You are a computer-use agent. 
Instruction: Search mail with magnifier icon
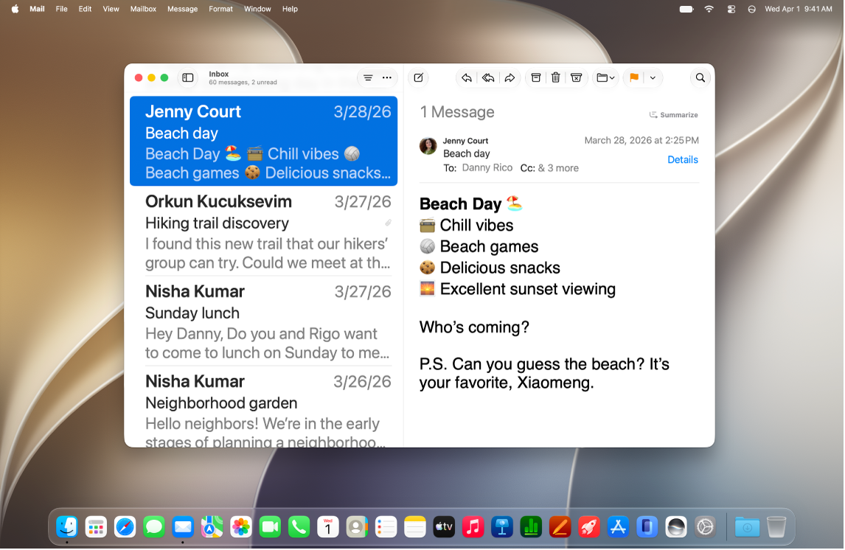point(700,78)
